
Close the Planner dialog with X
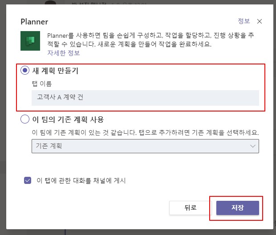click(x=259, y=21)
